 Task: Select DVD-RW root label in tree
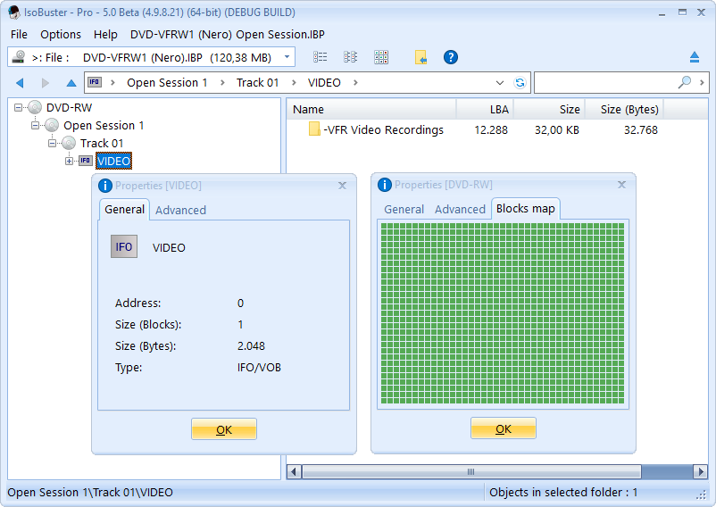(69, 108)
